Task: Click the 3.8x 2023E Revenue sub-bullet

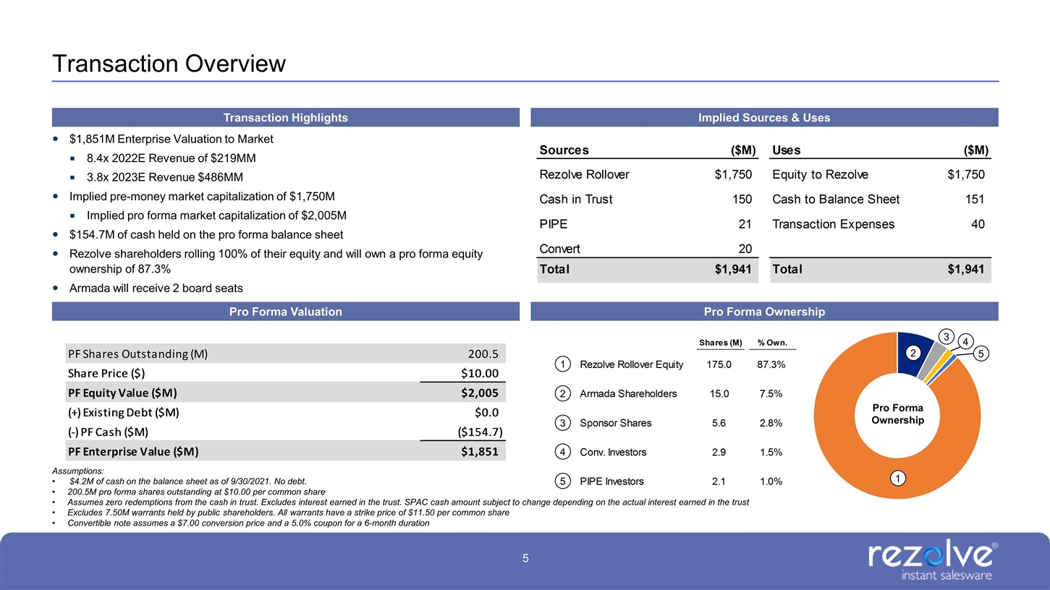Action: pyautogui.click(x=165, y=177)
